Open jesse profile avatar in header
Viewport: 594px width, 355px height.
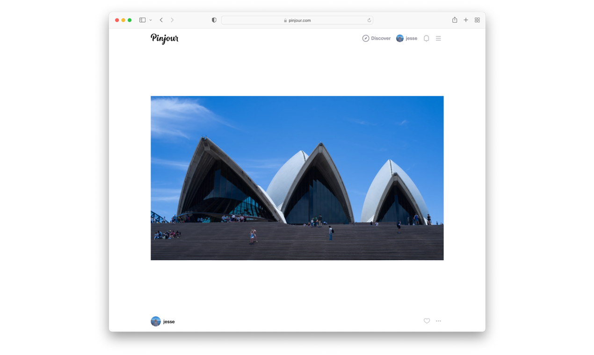click(400, 38)
